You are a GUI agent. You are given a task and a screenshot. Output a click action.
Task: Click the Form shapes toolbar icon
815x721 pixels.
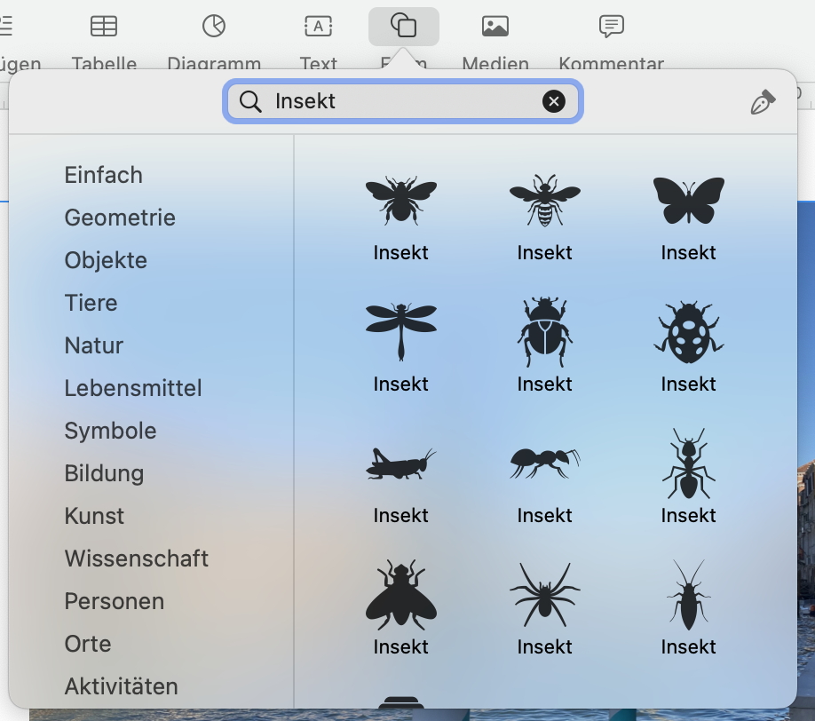(x=403, y=26)
